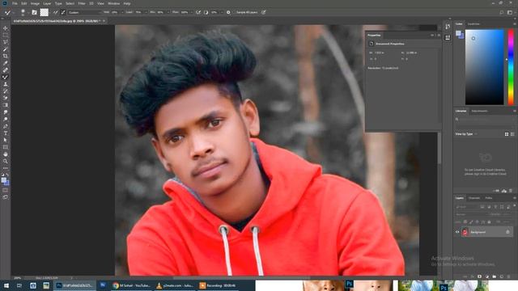The image size is (518, 291).
Task: Select the Clone Stamp tool
Action: tap(6, 84)
